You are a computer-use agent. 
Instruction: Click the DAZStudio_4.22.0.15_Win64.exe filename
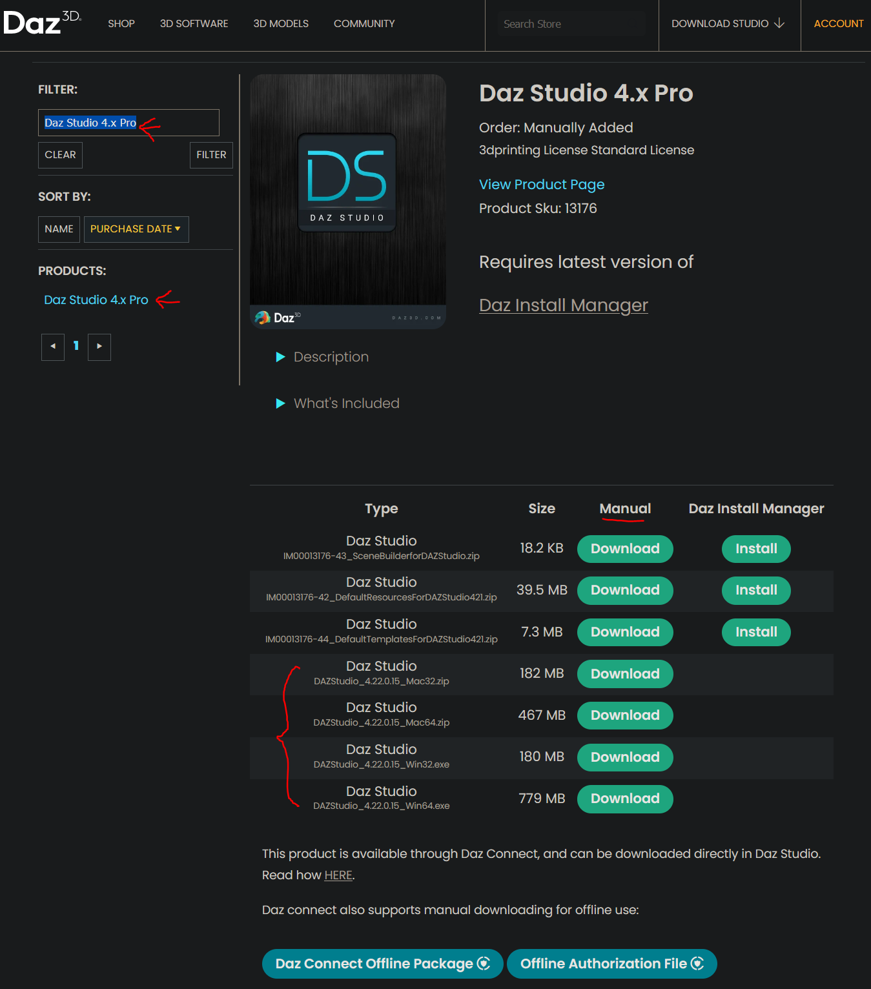coord(382,806)
